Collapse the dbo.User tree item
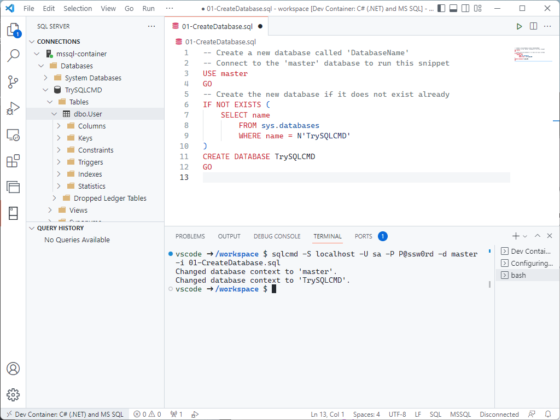The image size is (560, 420). pyautogui.click(x=54, y=114)
